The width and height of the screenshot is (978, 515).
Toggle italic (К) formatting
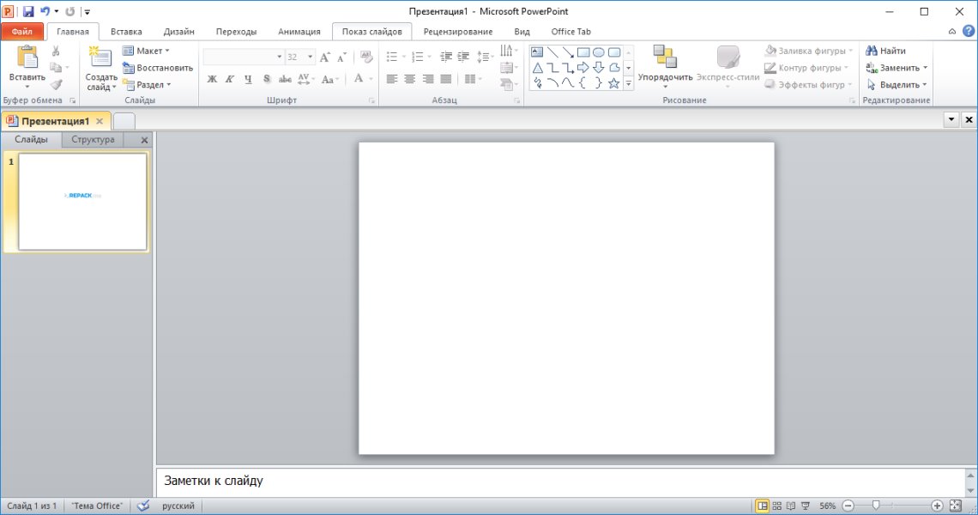pos(230,79)
